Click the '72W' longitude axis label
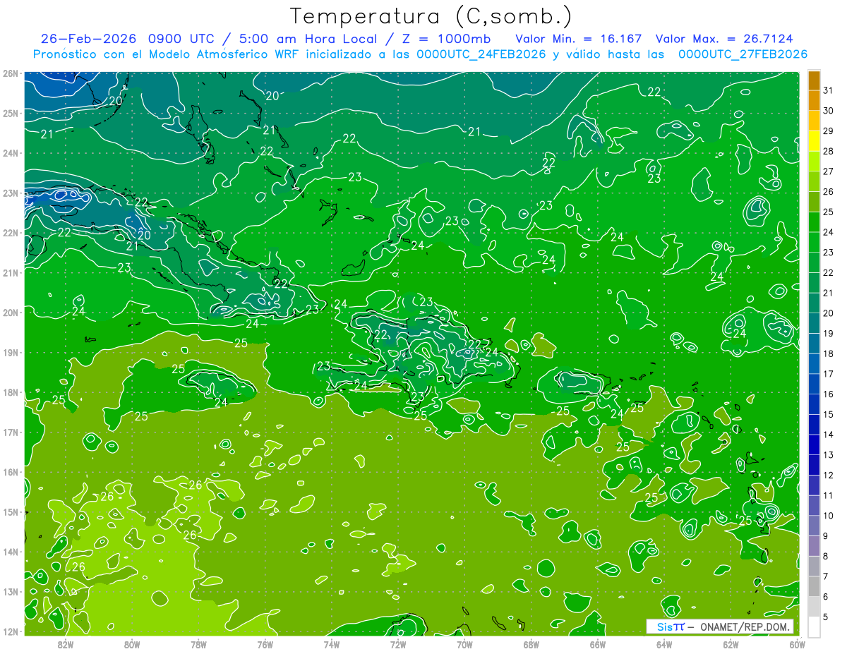This screenshot has width=847, height=654. click(x=398, y=644)
